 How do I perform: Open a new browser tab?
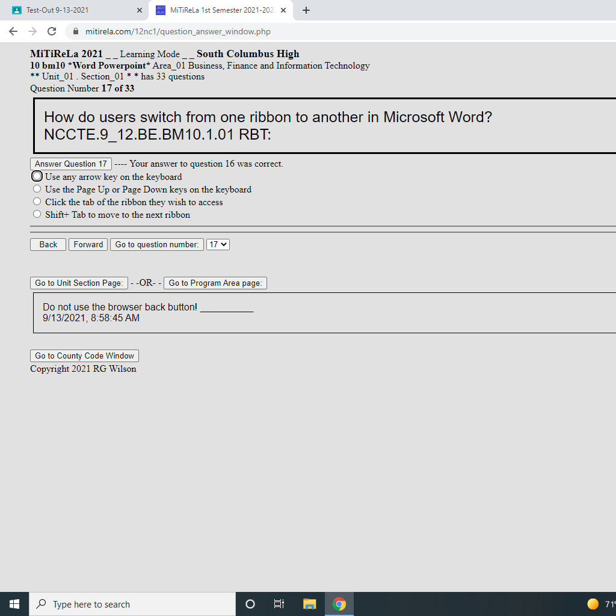coord(306,10)
